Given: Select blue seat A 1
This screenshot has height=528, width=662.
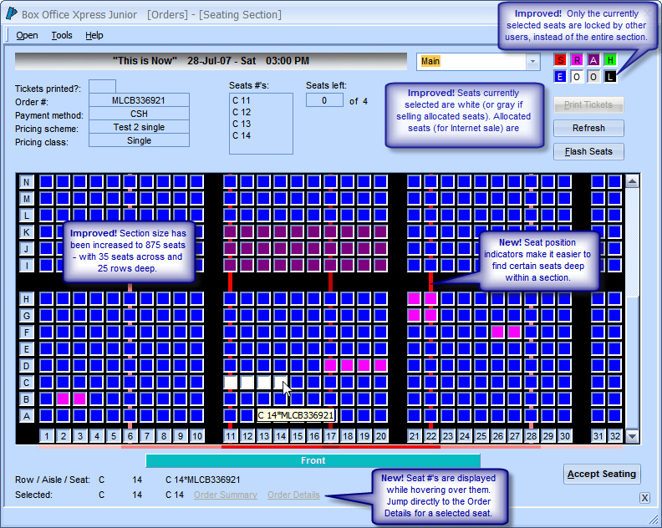Looking at the screenshot, I should point(46,416).
